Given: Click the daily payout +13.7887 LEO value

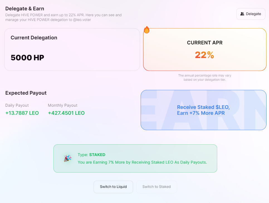Looking at the screenshot, I should pyautogui.click(x=22, y=113).
